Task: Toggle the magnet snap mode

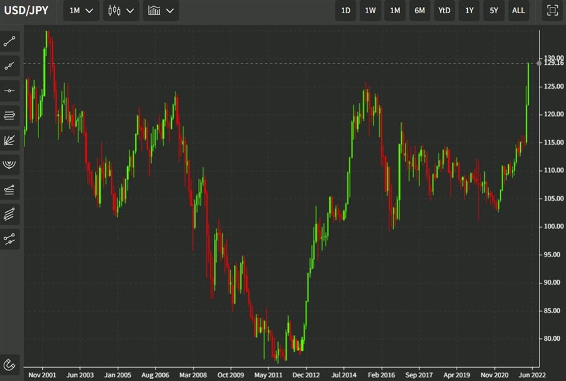Action: coord(10,364)
